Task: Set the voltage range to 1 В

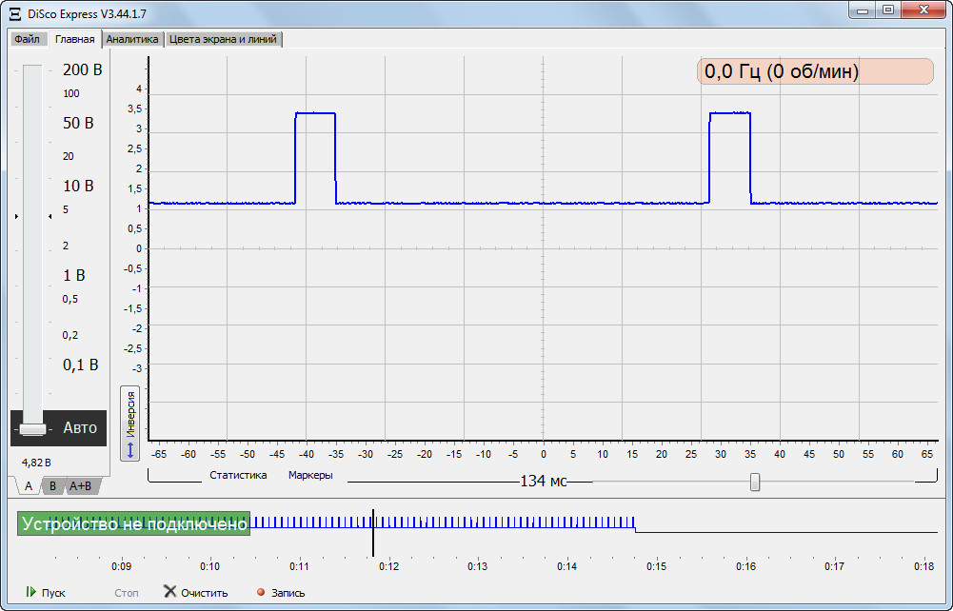Action: pyautogui.click(x=74, y=275)
